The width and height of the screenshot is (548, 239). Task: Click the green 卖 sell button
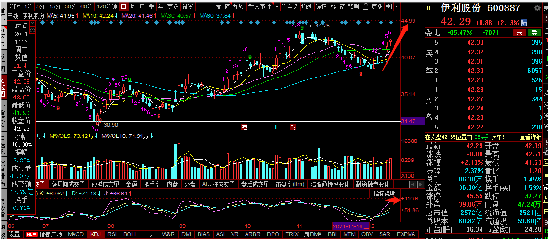coord(535,33)
